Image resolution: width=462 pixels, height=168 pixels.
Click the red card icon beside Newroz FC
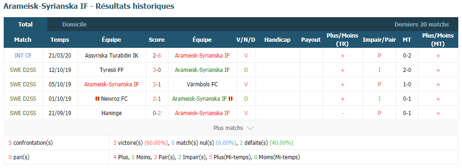pos(97,99)
